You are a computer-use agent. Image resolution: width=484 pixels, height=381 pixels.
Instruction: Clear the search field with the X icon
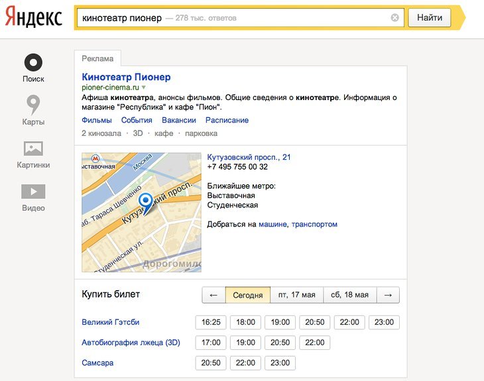[x=394, y=18]
